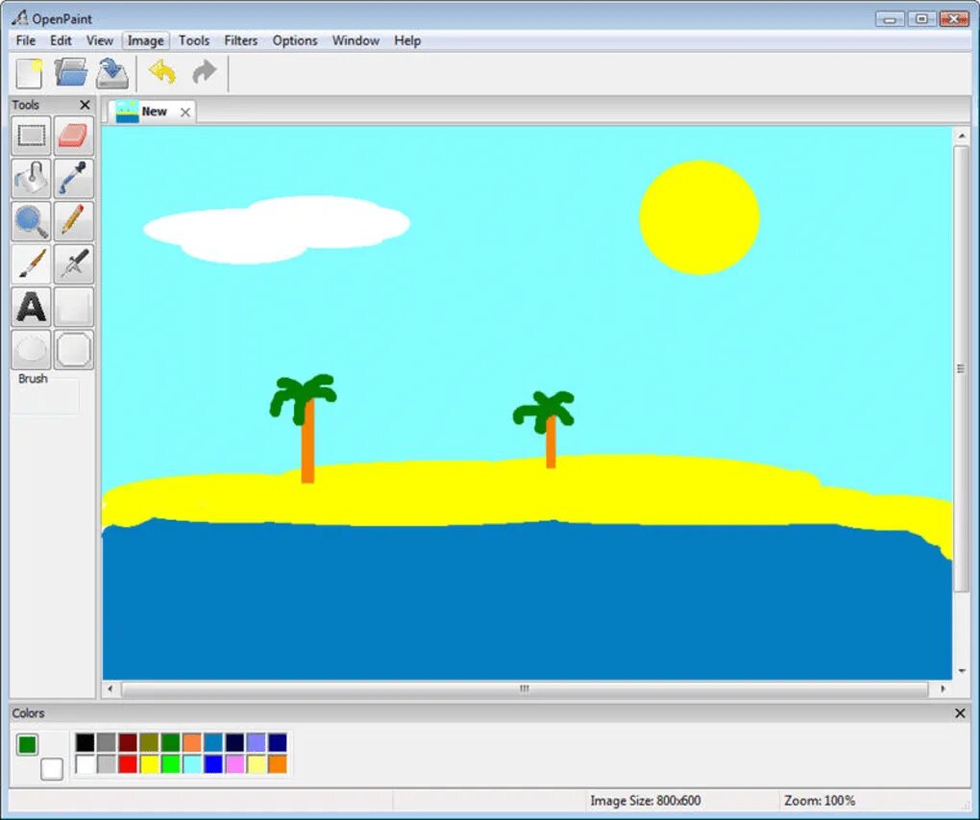The height and width of the screenshot is (820, 980).
Task: Choose the pink magenta palette swatch
Action: (x=235, y=763)
